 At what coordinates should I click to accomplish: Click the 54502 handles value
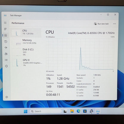[71, 87]
